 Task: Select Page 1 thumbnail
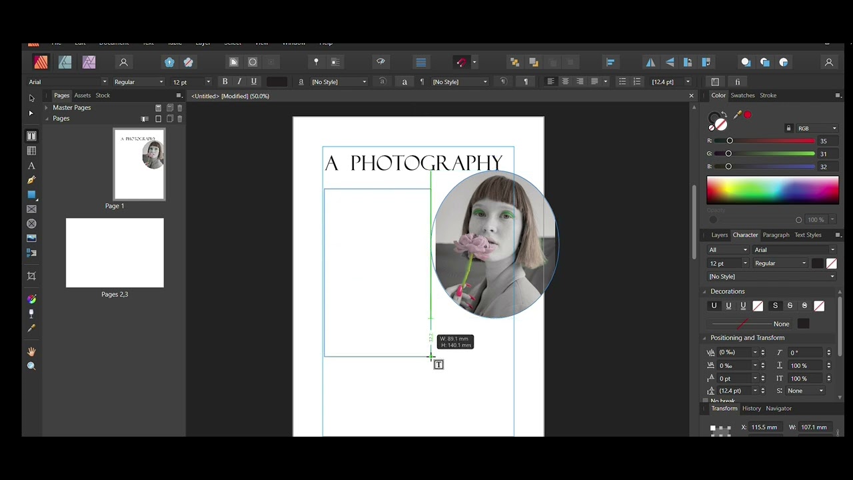(139, 164)
